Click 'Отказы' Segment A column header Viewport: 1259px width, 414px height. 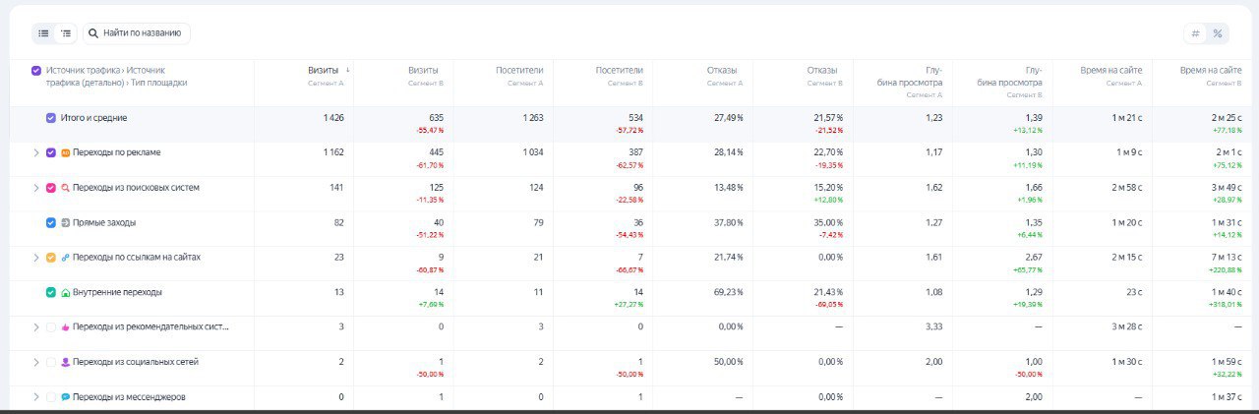point(722,71)
